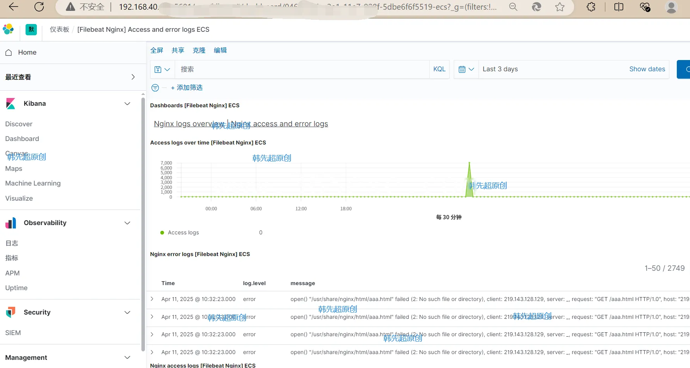Bookmark this page with the star icon
The width and height of the screenshot is (690, 368).
[560, 7]
